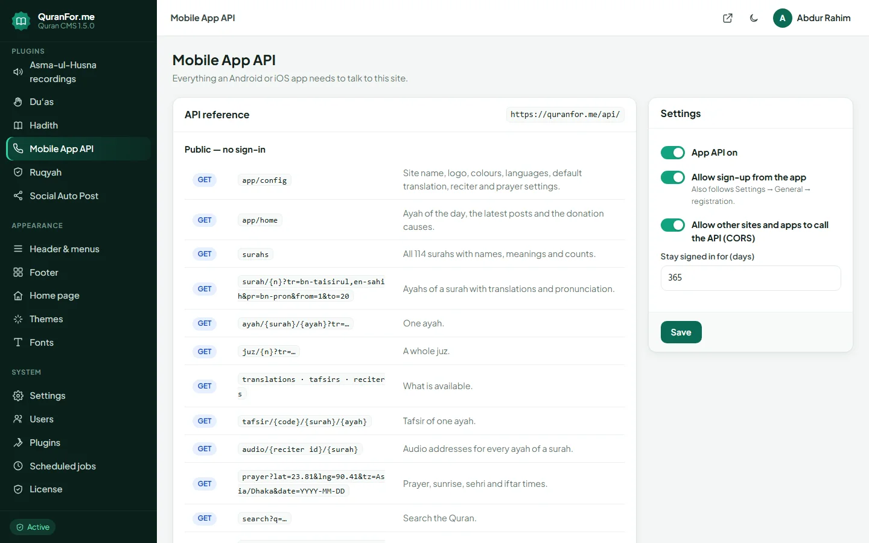This screenshot has width=869, height=543.
Task: Click the house icon beside Home page
Action: pyautogui.click(x=18, y=296)
